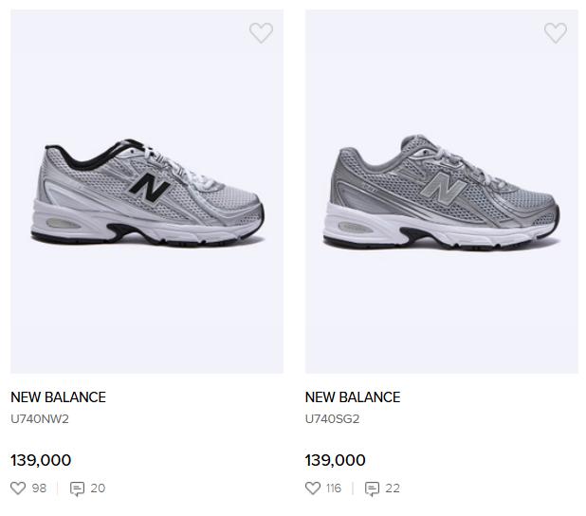The width and height of the screenshot is (586, 516).
Task: Click the 139,000 price under U740SG2
Action: point(336,460)
